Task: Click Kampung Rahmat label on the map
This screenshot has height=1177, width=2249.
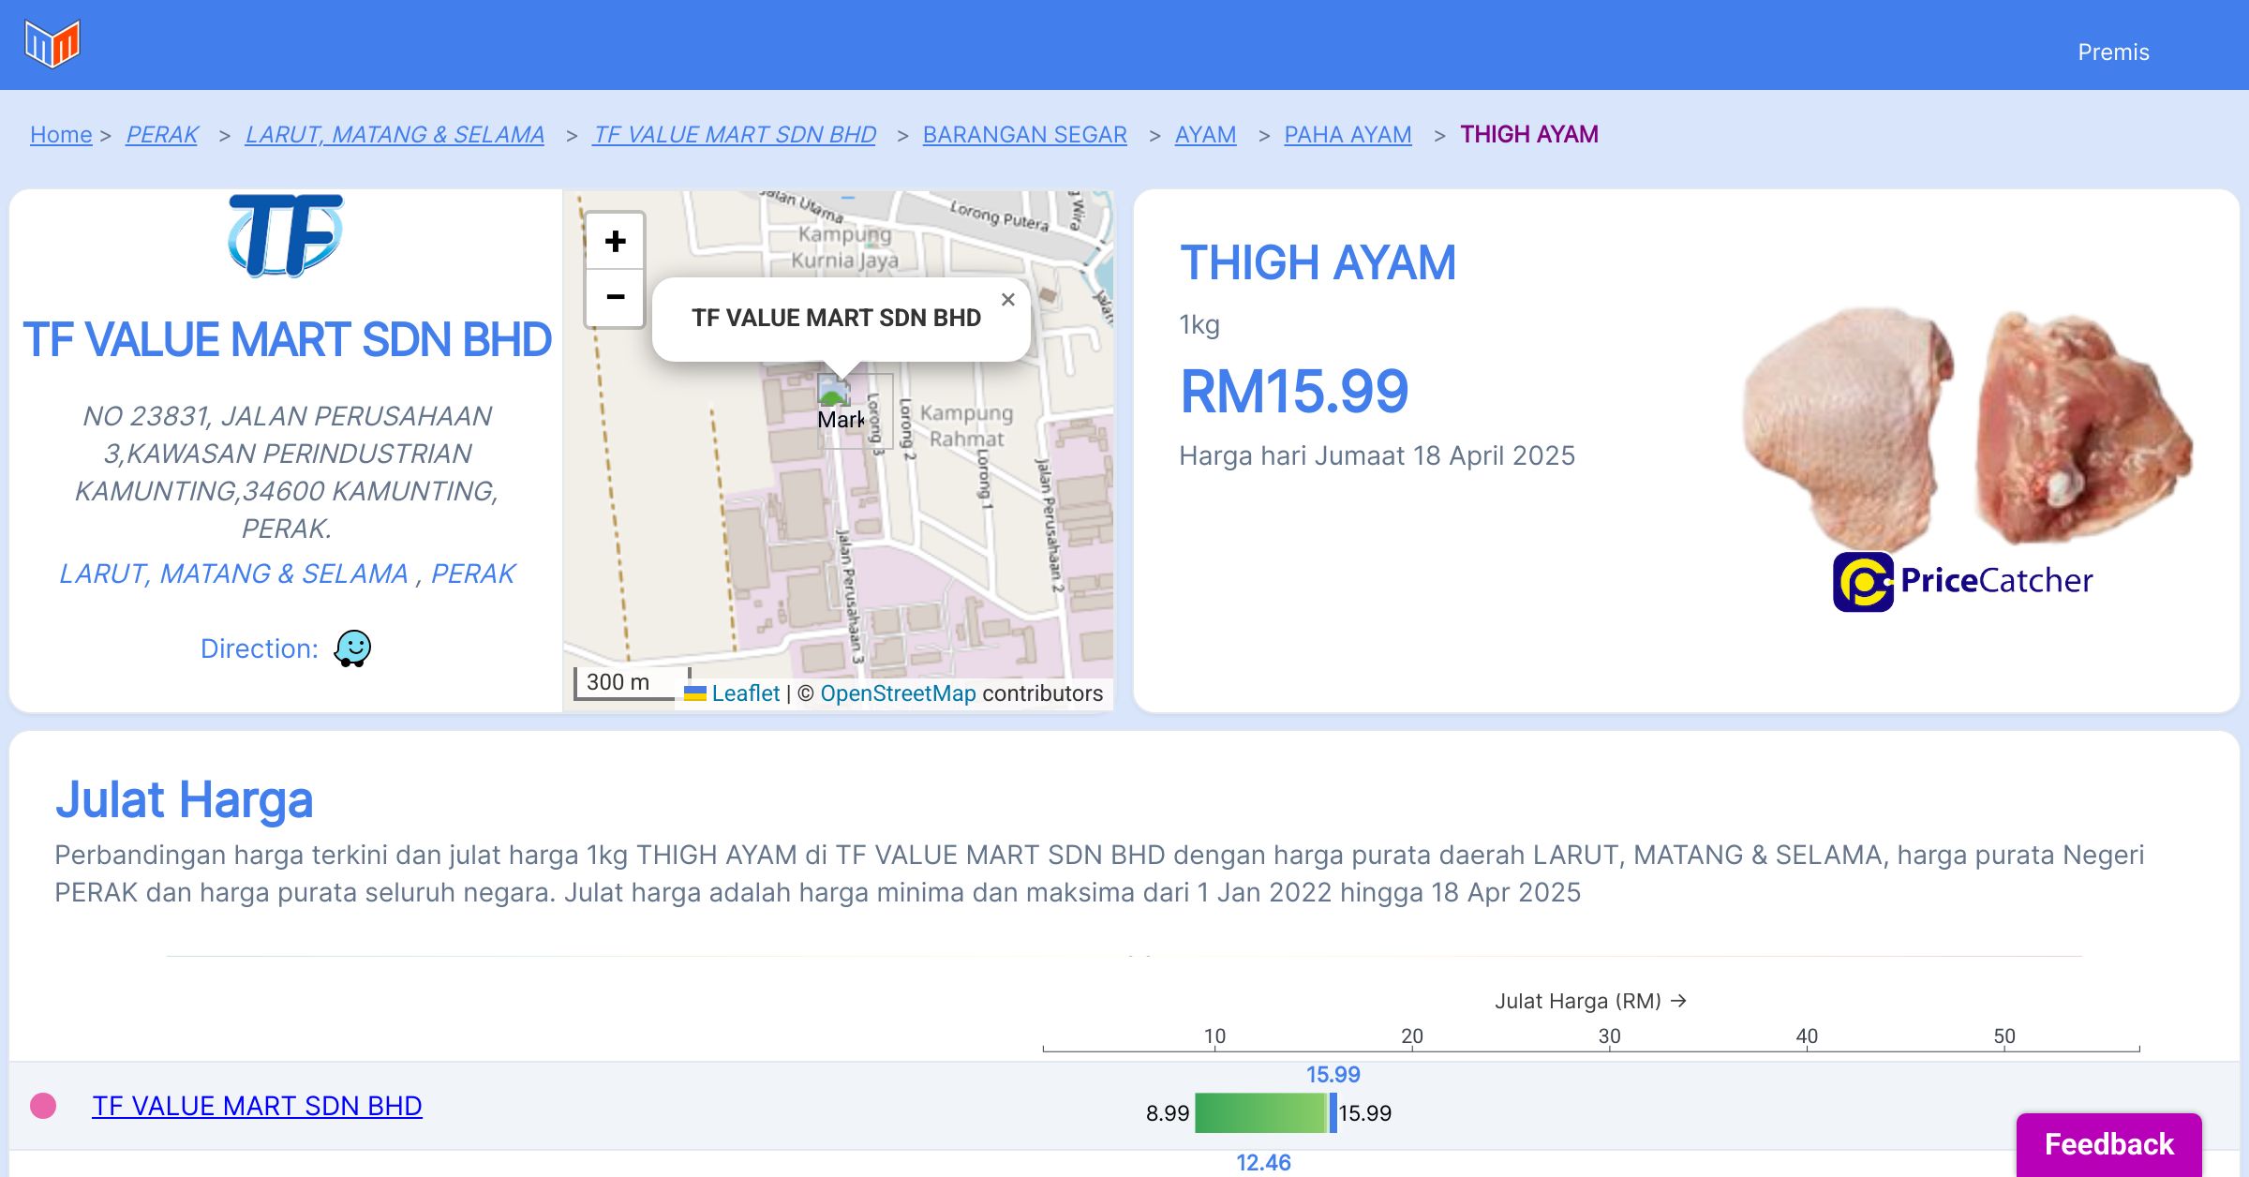Action: pos(966,426)
